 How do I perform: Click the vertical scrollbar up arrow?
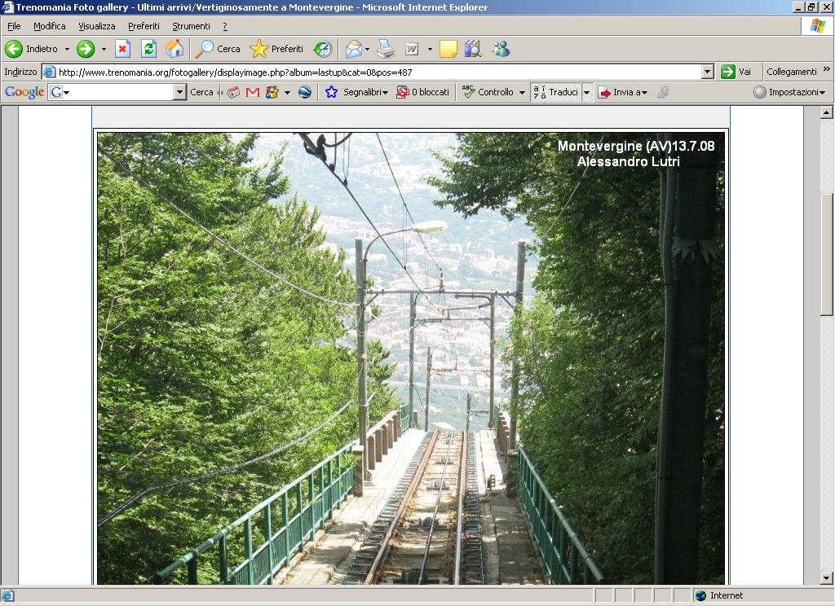click(827, 112)
